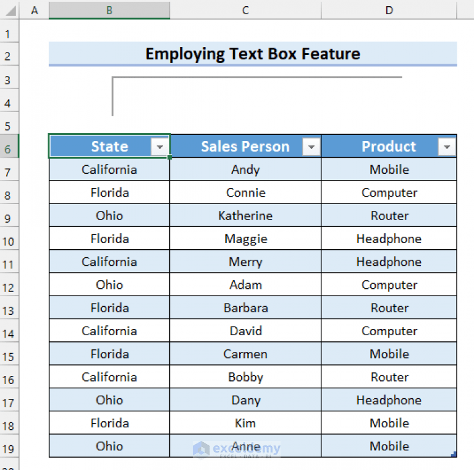Viewport: 474px width, 470px height.
Task: Select column B header
Action: (x=109, y=11)
